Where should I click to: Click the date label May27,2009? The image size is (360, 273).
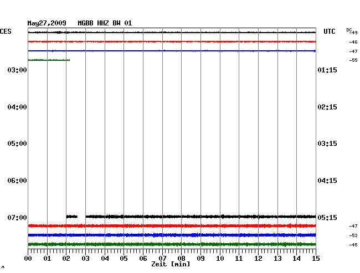pyautogui.click(x=47, y=23)
